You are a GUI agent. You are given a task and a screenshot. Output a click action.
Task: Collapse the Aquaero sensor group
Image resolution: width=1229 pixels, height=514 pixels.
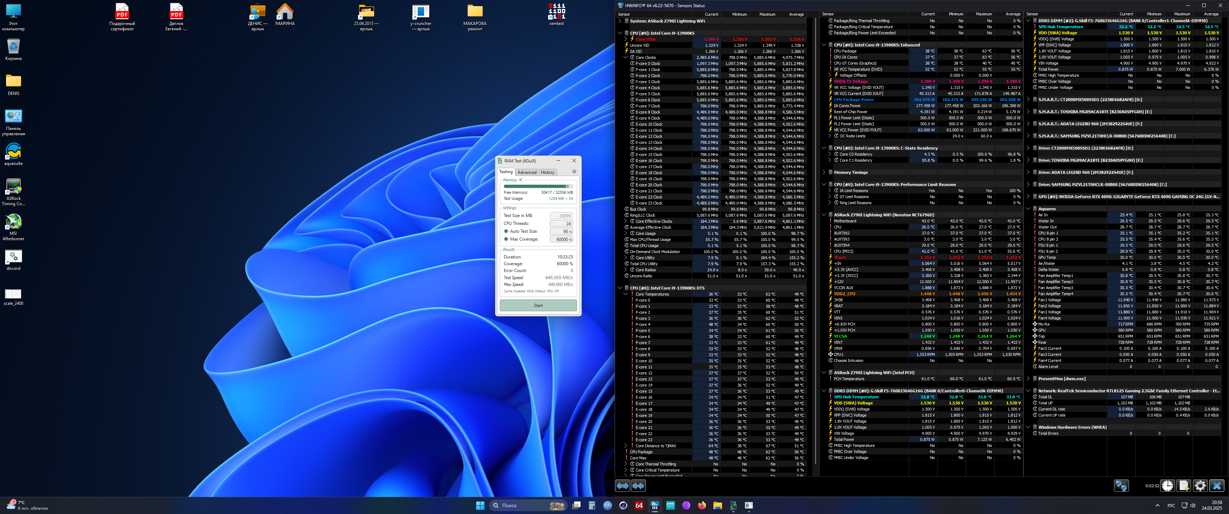[1028, 209]
